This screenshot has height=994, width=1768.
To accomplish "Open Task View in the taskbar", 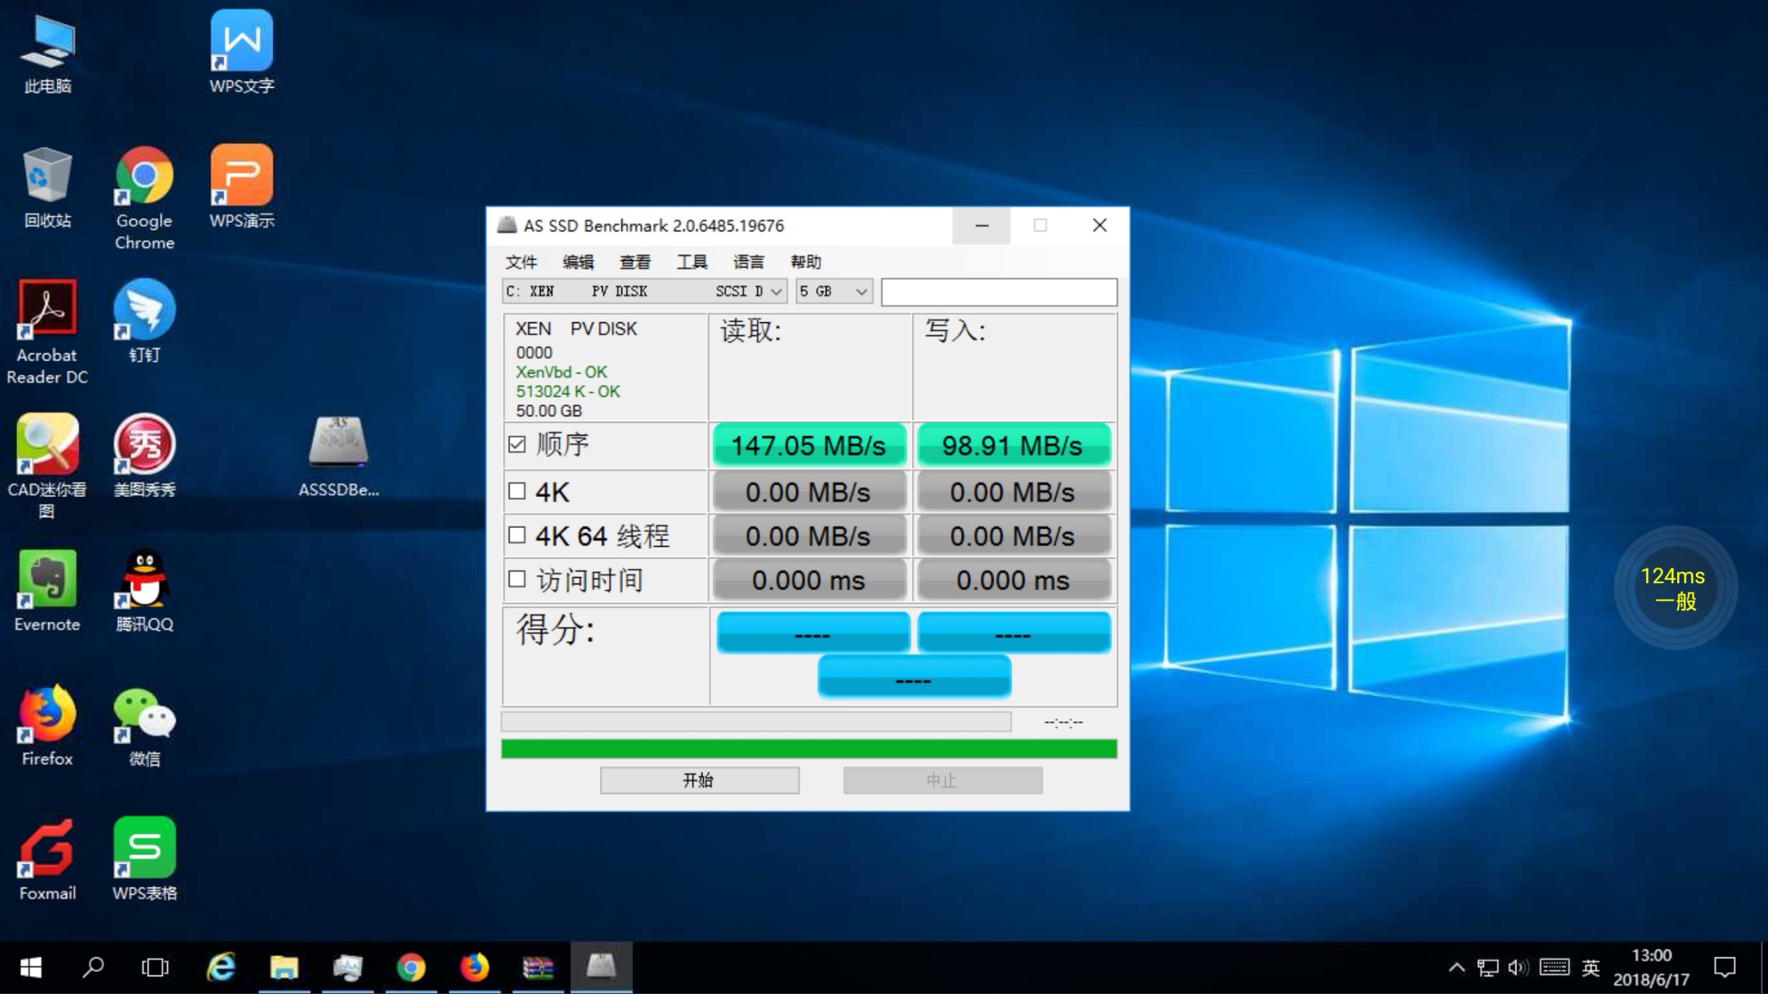I will 155,968.
